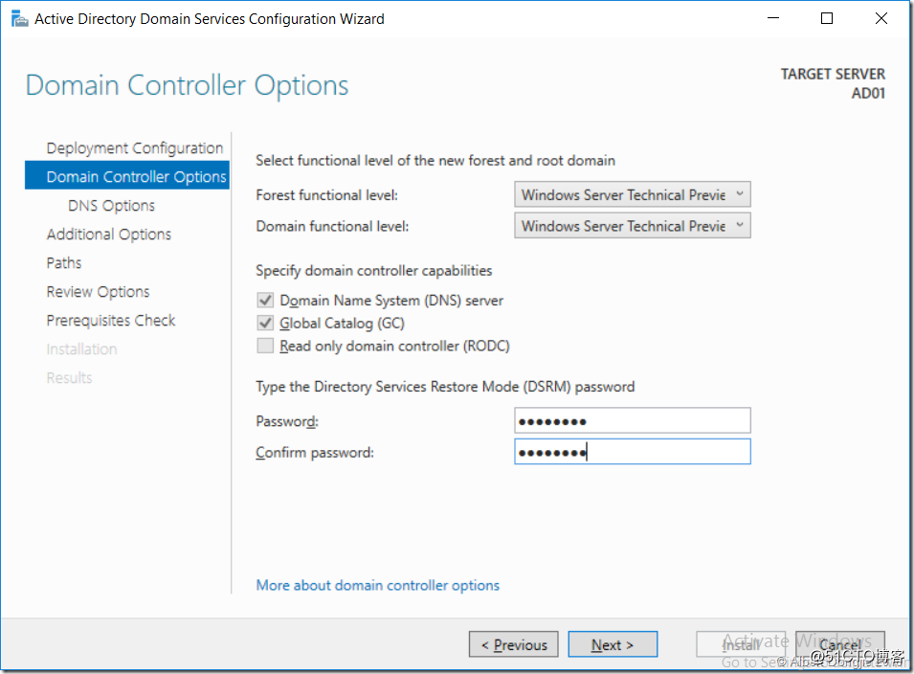Close the wizard window

(881, 18)
